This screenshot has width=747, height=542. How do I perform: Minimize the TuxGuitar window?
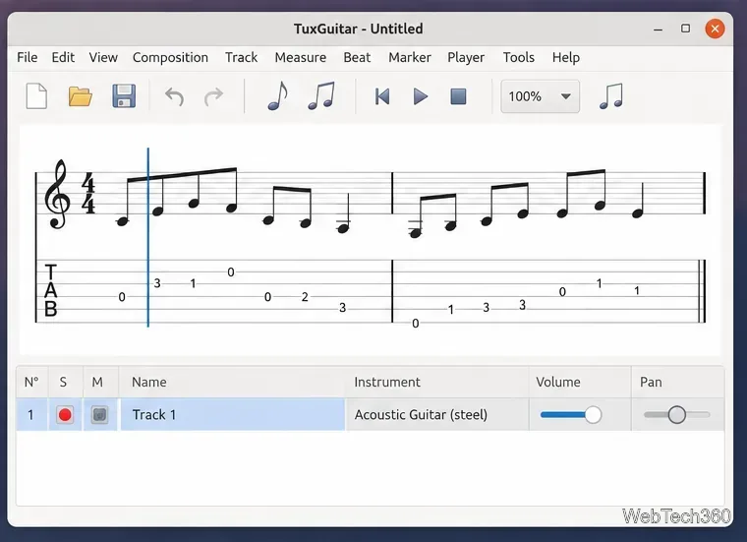click(658, 30)
